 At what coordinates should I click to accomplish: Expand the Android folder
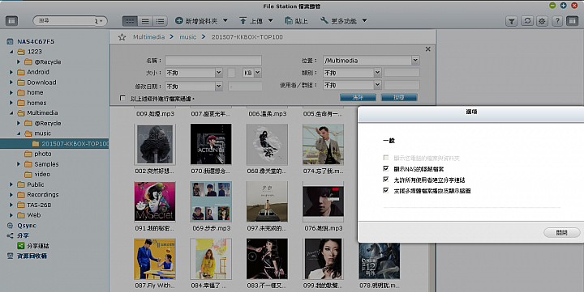click(11, 72)
